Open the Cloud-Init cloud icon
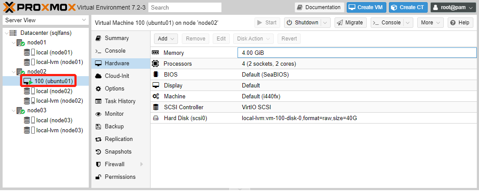Viewport: 479px width, 191px height. [98, 76]
